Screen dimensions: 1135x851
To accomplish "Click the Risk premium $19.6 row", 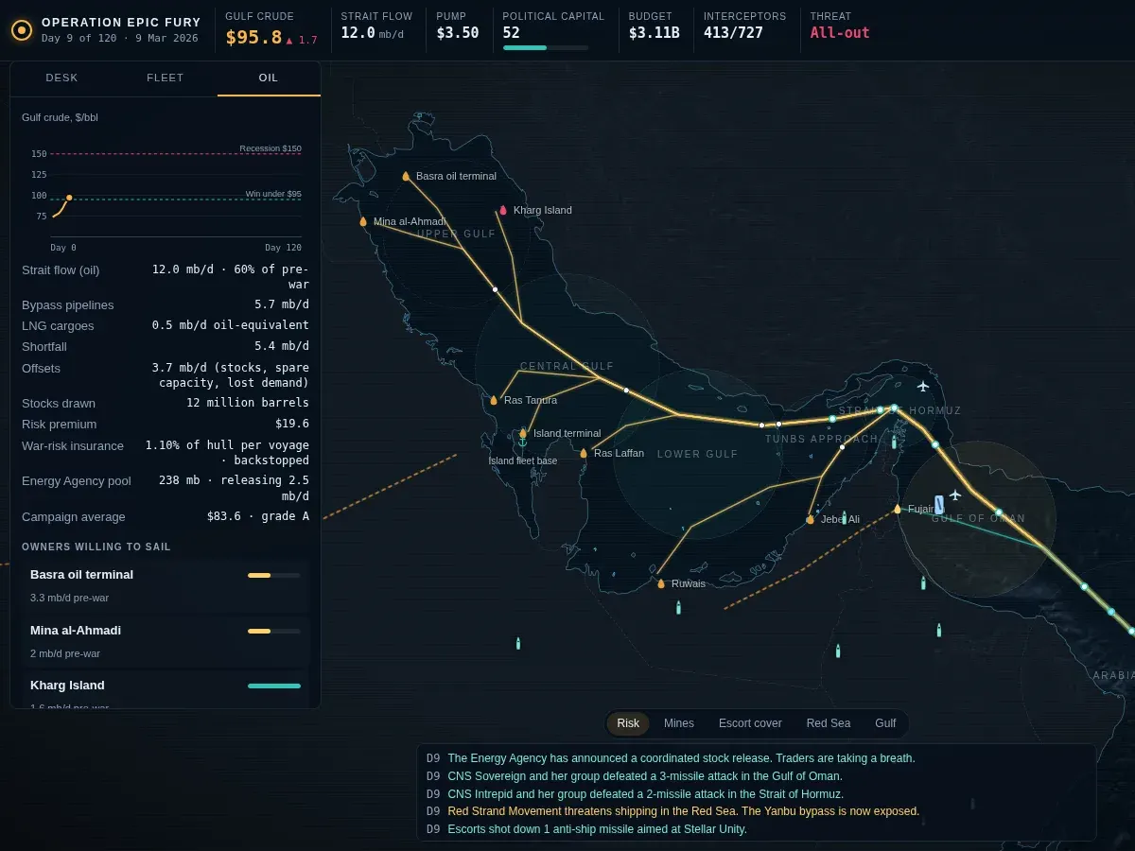I will [166, 424].
